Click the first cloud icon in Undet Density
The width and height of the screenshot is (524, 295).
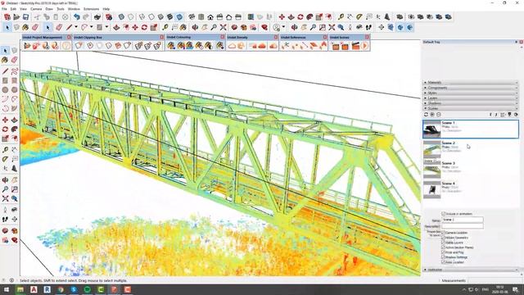(232, 46)
